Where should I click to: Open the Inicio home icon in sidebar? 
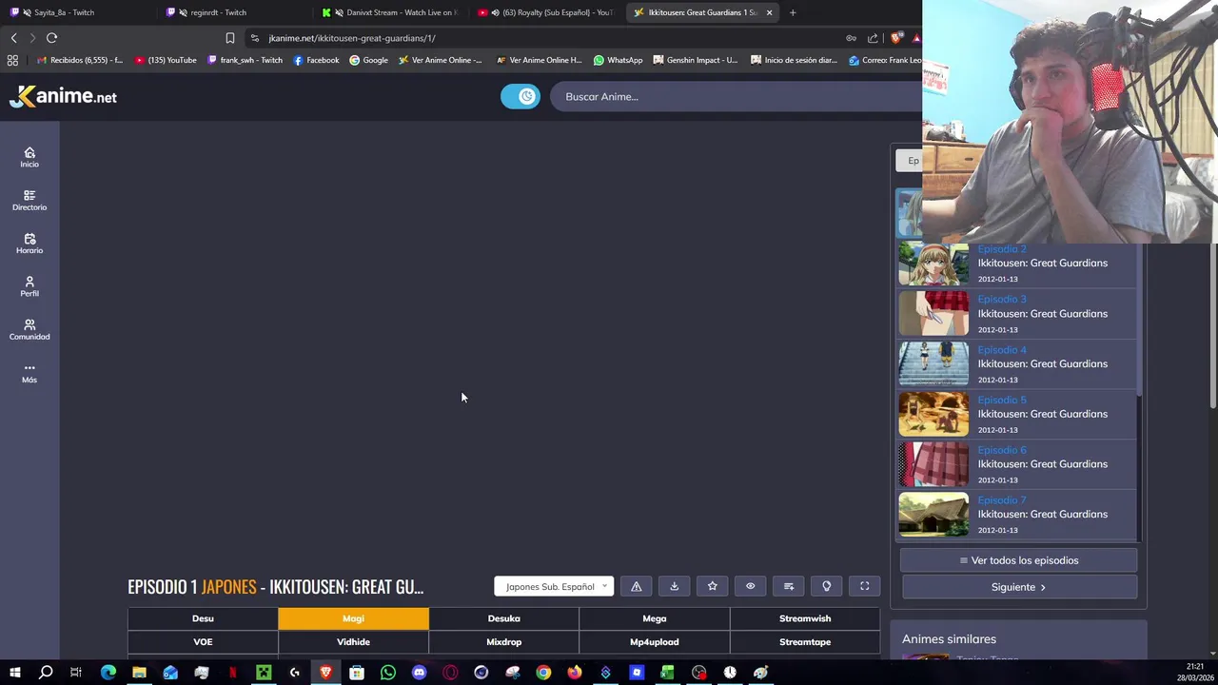(29, 158)
